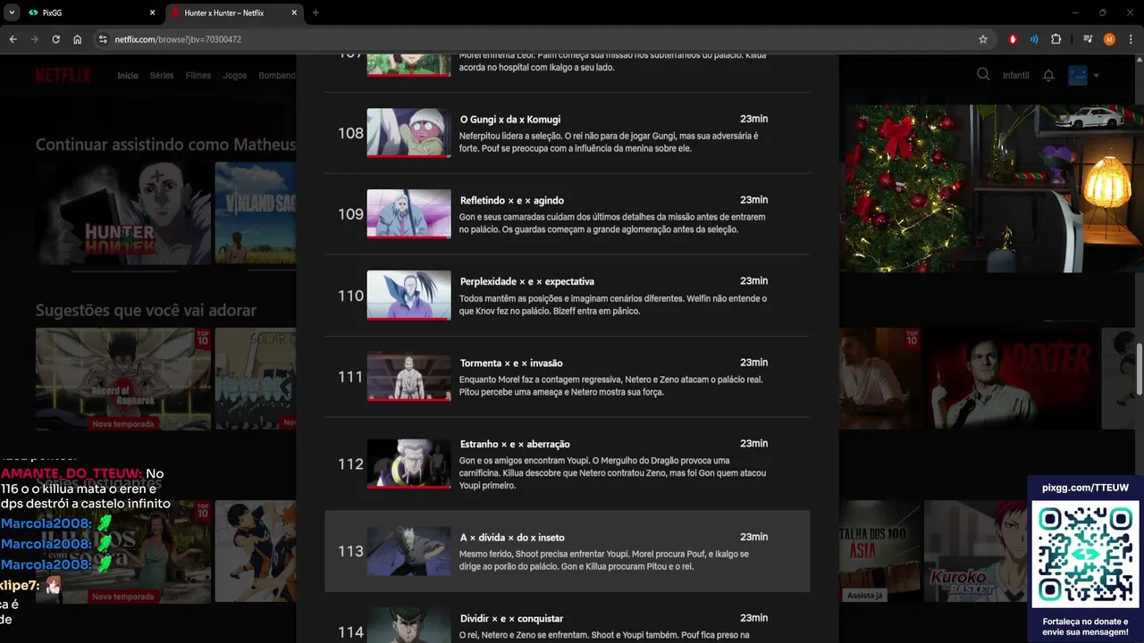This screenshot has height=643, width=1144.
Task: Open the Bombando menu item
Action: (277, 76)
